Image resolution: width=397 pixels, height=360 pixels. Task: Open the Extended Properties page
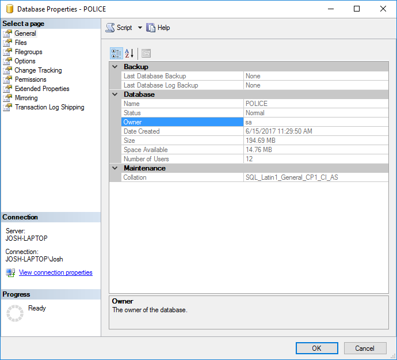pyautogui.click(x=42, y=89)
